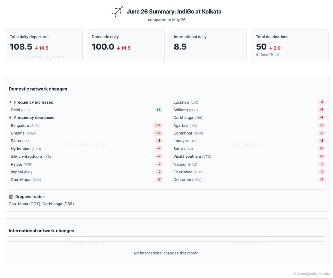Click the -1 badge for Dehradun
The image size is (333, 278).
pos(322,180)
